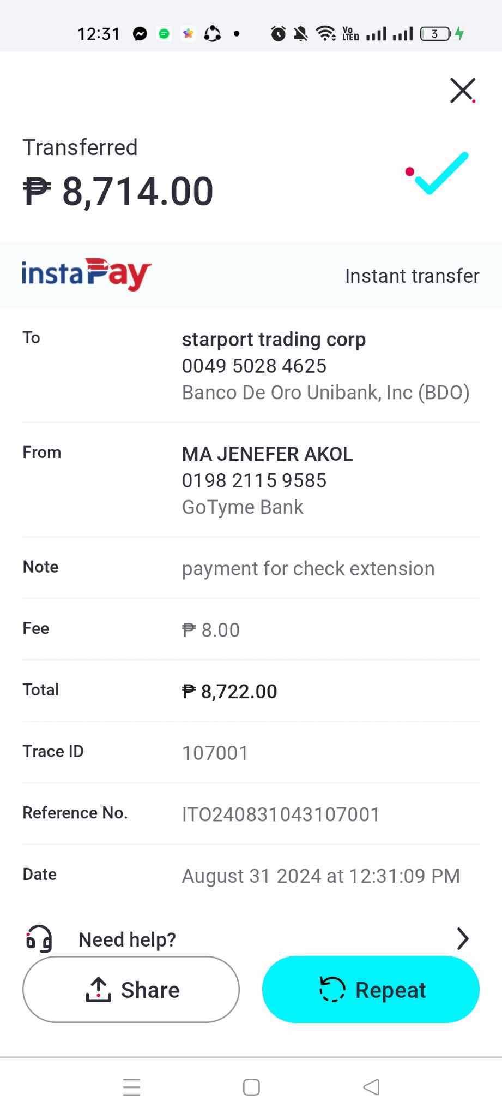Tap the Wi-Fi status icon
The image size is (502, 1118).
(326, 34)
